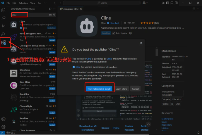The image size is (202, 135).
Task: Open the Search view in activity bar
Action: (x=3, y=18)
